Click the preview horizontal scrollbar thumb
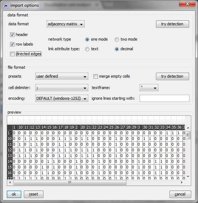198x203 pixels. (70, 183)
